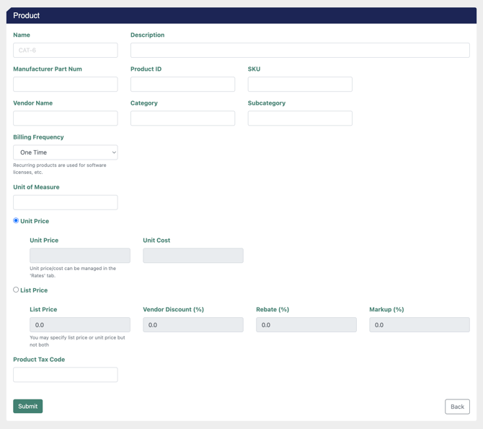Screen dimensions: 483x429
Task: Select the Product ID input box
Action: click(182, 84)
